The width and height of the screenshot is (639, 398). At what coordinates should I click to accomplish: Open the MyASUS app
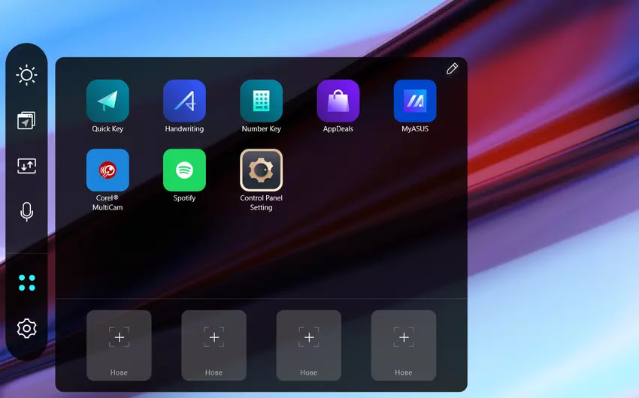tap(414, 101)
